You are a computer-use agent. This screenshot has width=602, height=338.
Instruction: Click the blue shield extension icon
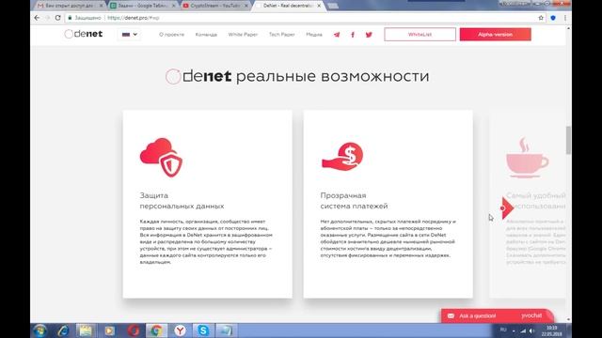pos(553,18)
